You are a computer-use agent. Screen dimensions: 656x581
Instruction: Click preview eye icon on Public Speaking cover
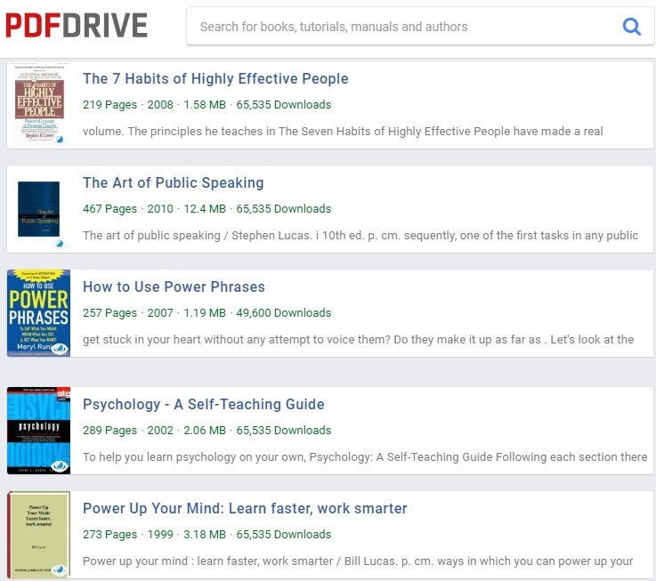pyautogui.click(x=60, y=244)
